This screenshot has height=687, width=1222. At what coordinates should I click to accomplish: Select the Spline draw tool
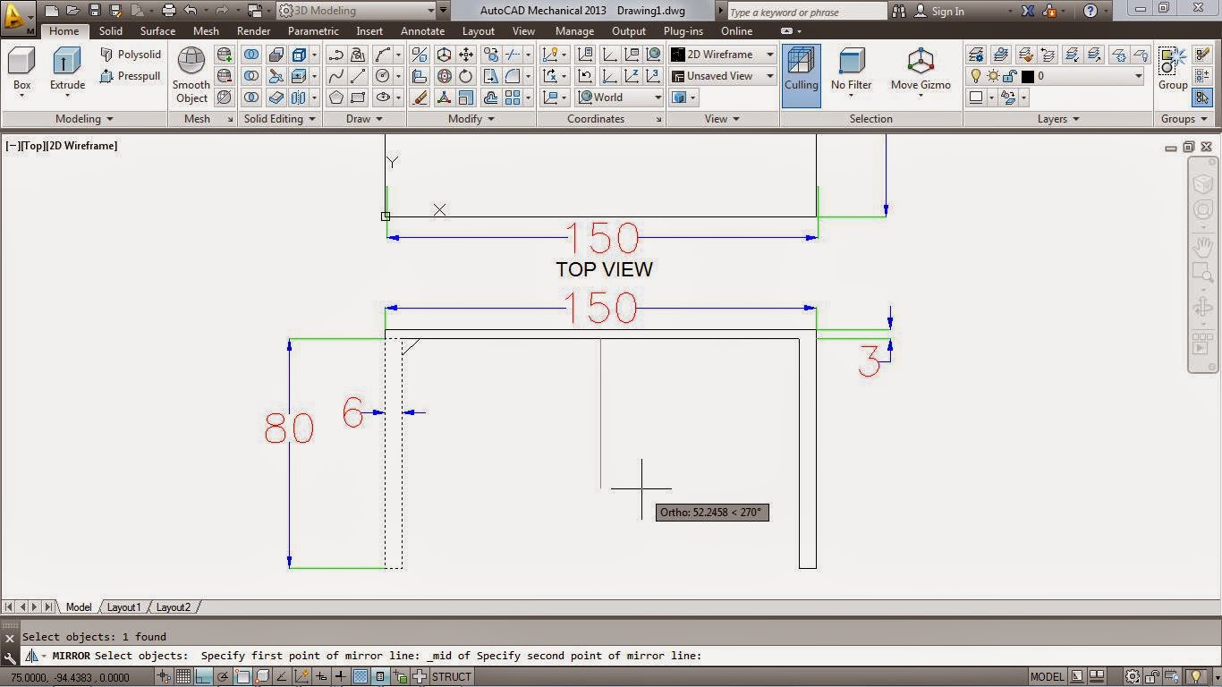click(336, 75)
